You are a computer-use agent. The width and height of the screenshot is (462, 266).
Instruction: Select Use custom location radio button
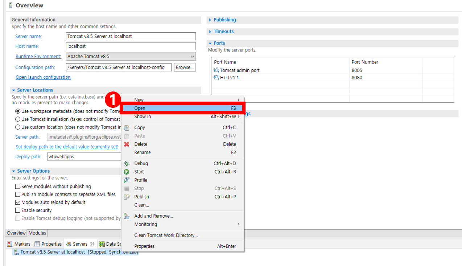click(x=18, y=127)
